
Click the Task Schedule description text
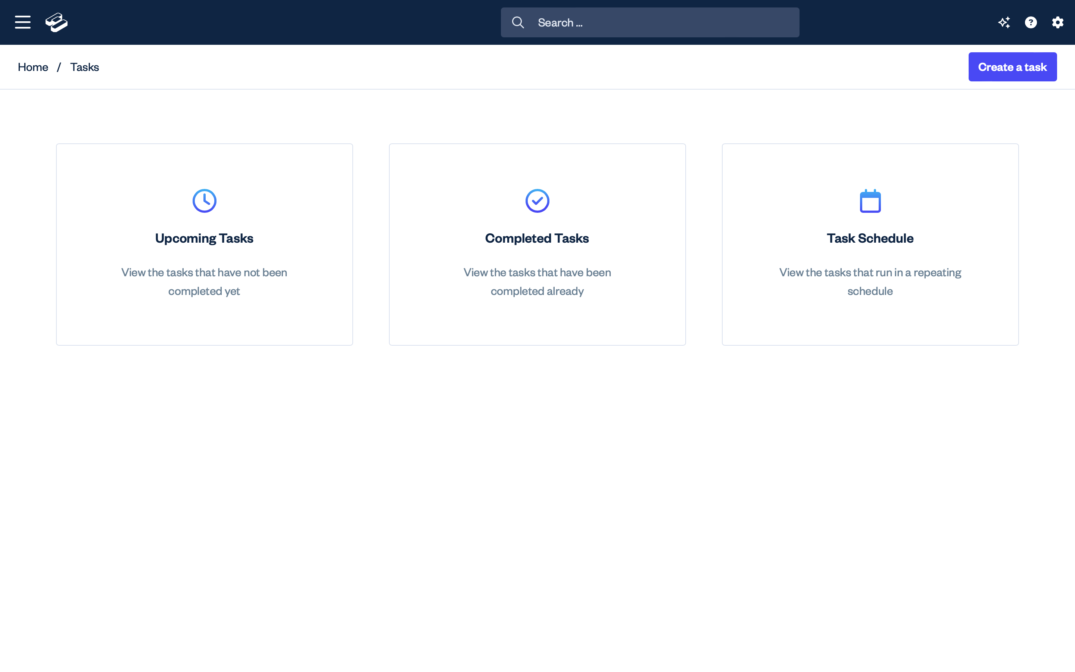pyautogui.click(x=870, y=281)
